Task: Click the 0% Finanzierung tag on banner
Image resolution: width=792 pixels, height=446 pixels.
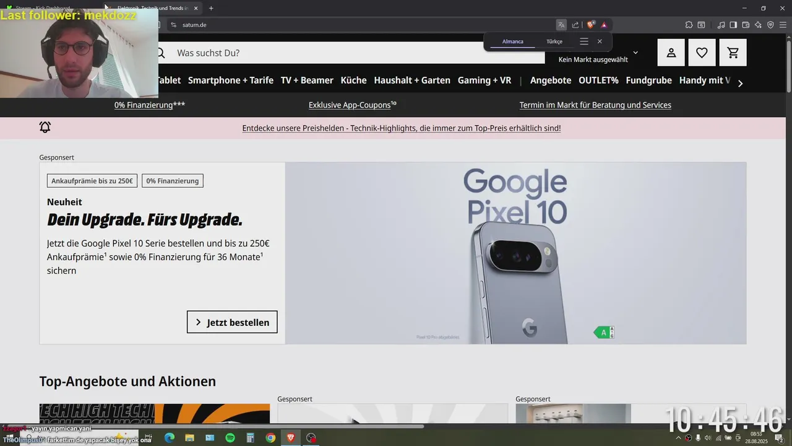Action: point(173,181)
